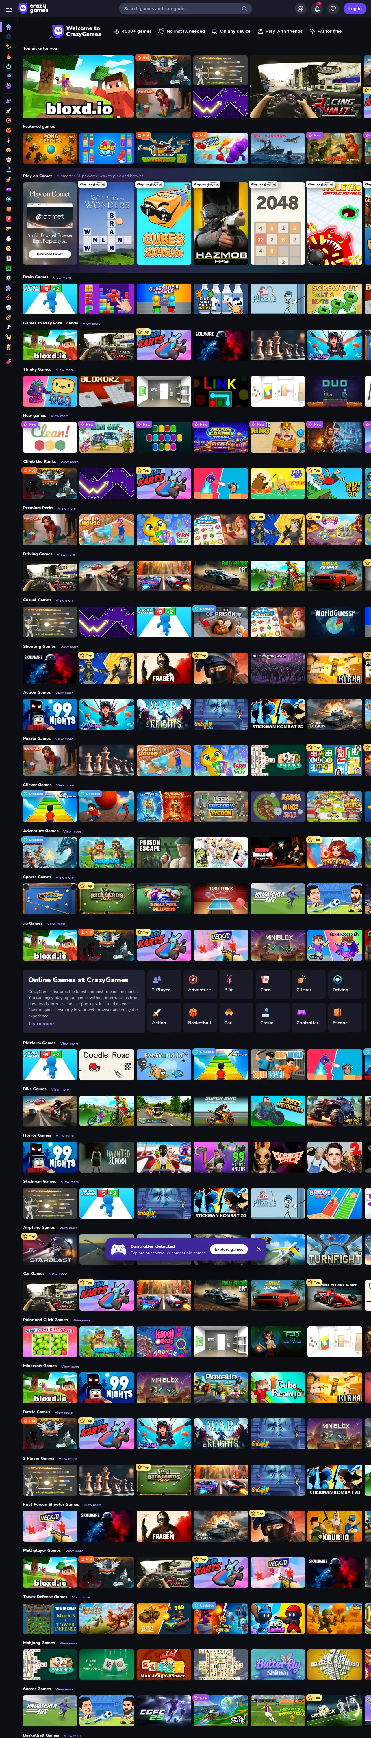This screenshot has width=371, height=1738.
Task: Follow the Learn more link
Action: coord(41,1023)
